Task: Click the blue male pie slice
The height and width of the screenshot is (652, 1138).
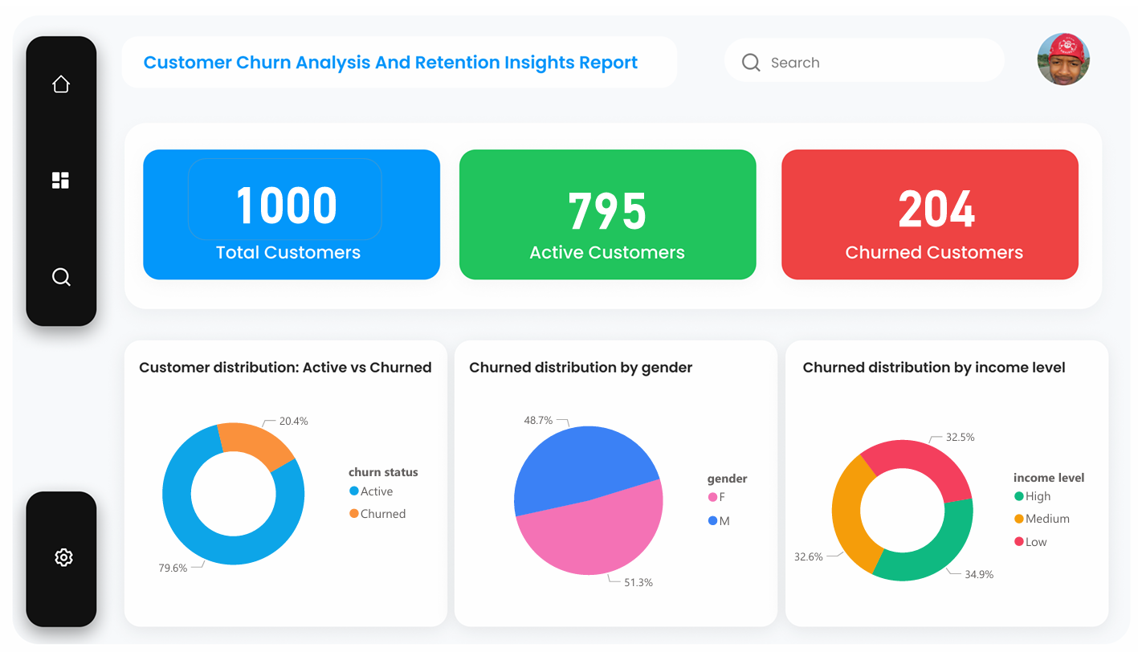Action: pos(578,462)
